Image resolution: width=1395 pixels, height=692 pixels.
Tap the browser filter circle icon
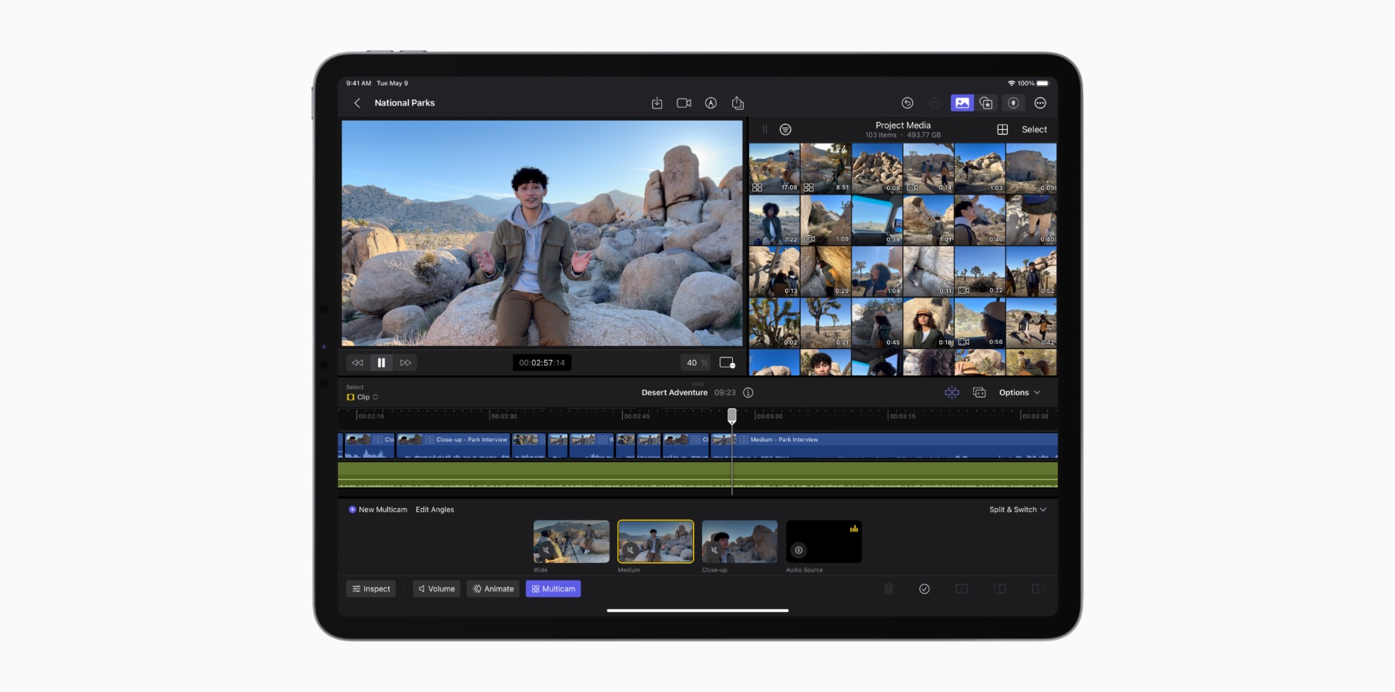[x=785, y=130]
